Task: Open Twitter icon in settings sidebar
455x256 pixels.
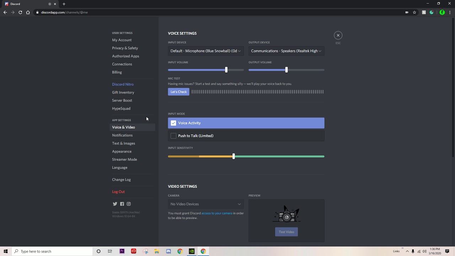Action: click(x=115, y=204)
